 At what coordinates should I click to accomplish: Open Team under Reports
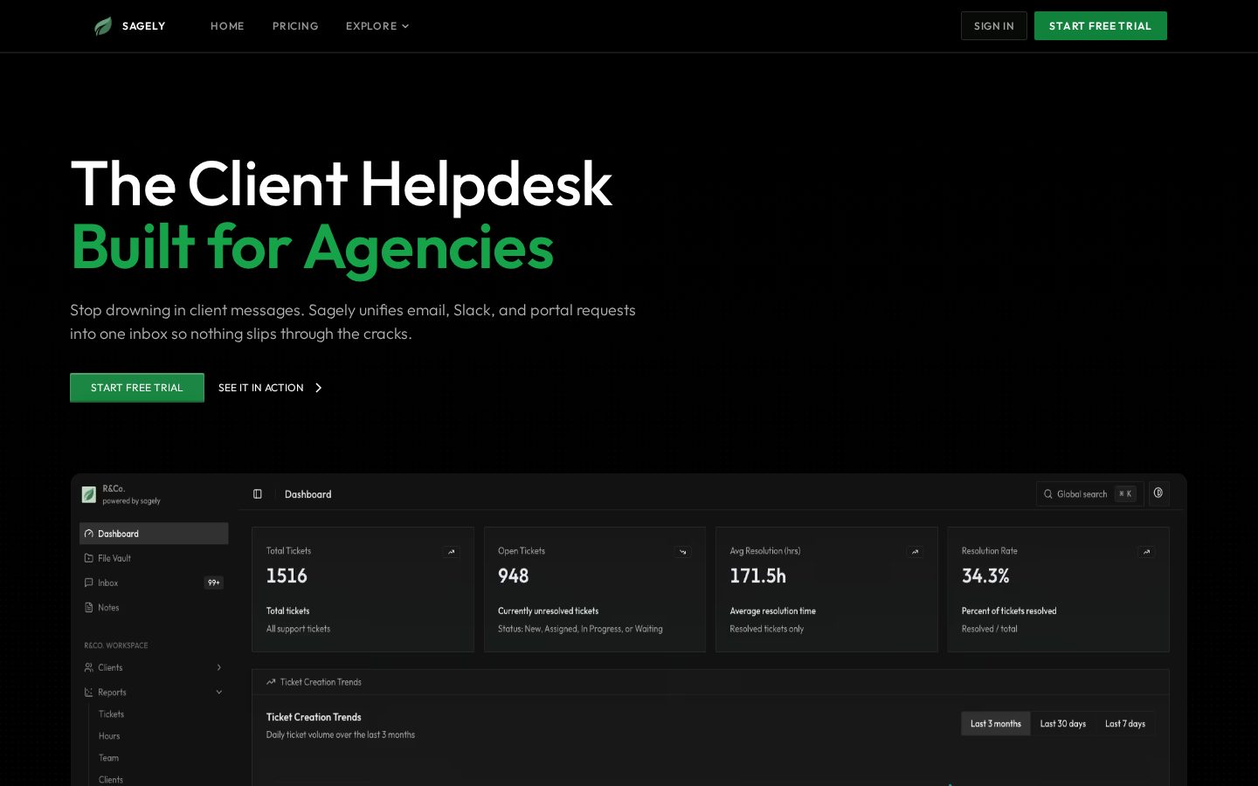click(x=108, y=758)
